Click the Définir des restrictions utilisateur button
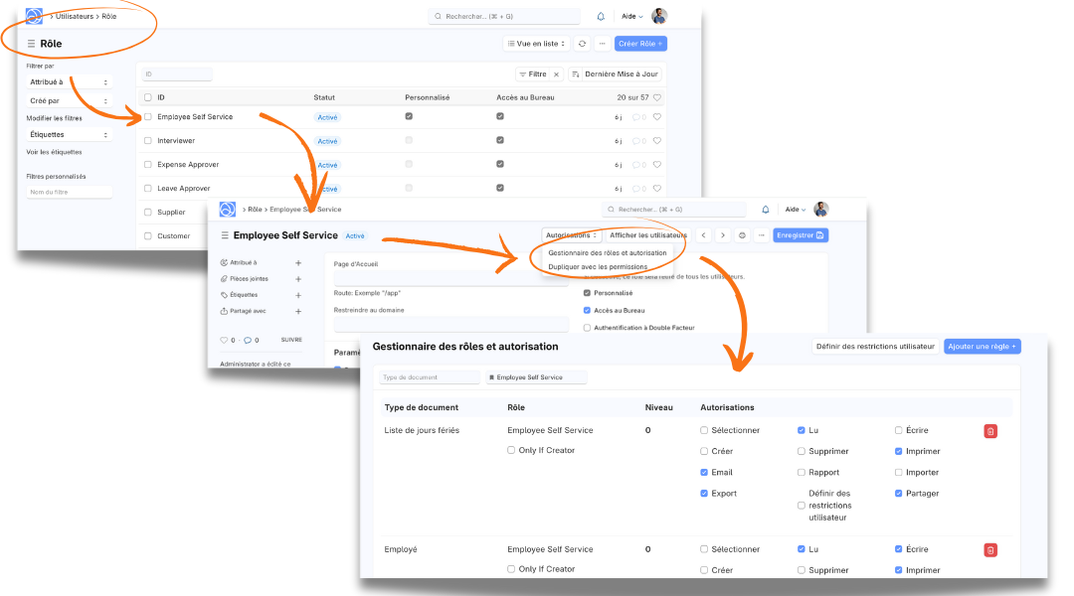This screenshot has height=596, width=1074. tap(874, 346)
